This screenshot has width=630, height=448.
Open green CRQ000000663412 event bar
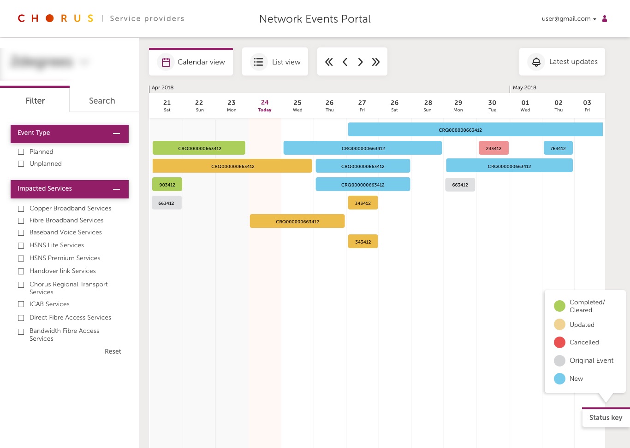tap(199, 148)
